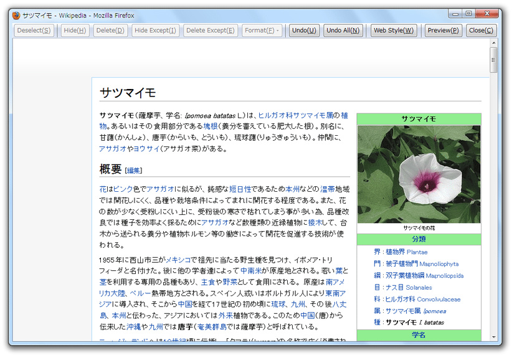512x355 pixels.
Task: Open the 塊根 link
Action: pyautogui.click(x=211, y=126)
